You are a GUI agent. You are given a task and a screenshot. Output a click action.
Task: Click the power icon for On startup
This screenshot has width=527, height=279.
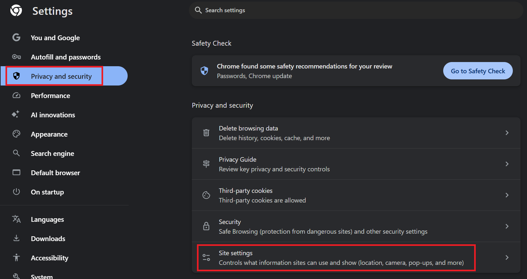[x=16, y=192]
